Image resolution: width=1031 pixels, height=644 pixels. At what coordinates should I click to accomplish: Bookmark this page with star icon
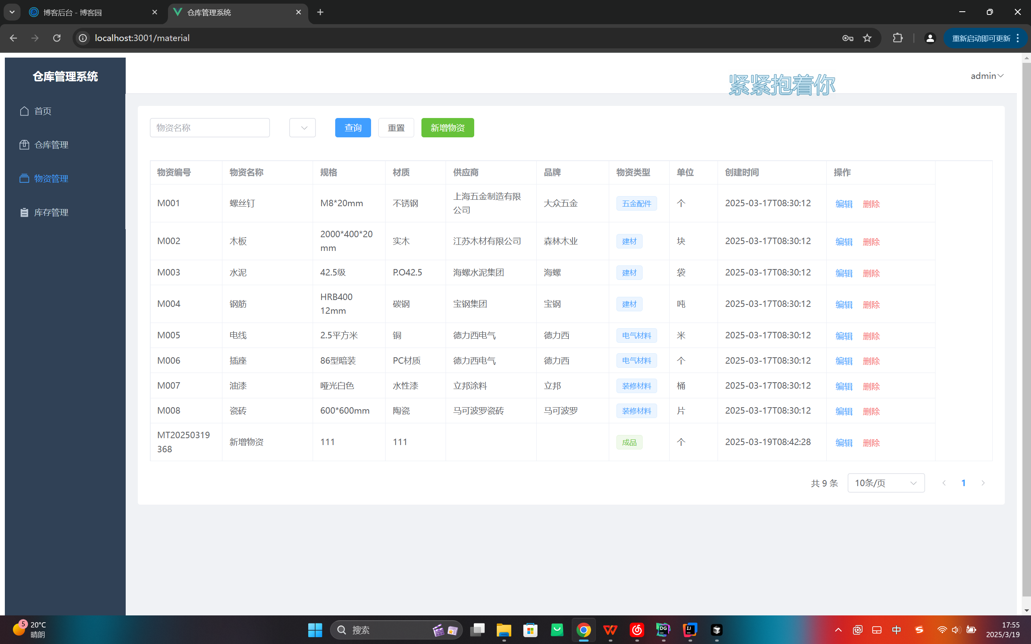point(867,38)
